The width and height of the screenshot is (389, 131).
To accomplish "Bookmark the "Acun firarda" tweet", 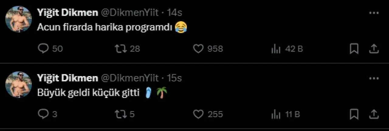I will point(354,49).
